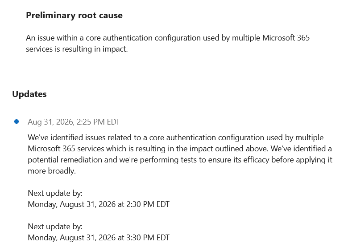
Task: Click the words 'more broadly.' in the update
Action: [x=52, y=171]
